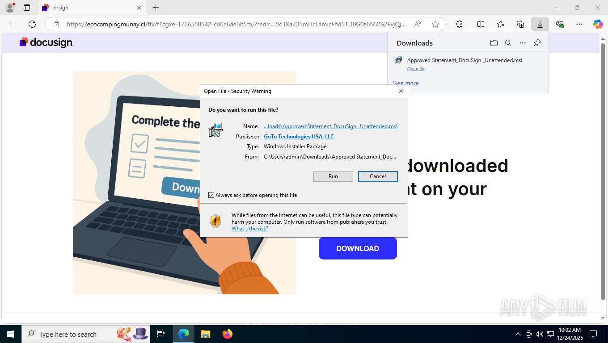The image size is (608, 343).
Task: Pin the Downloads panel
Action: tap(537, 43)
